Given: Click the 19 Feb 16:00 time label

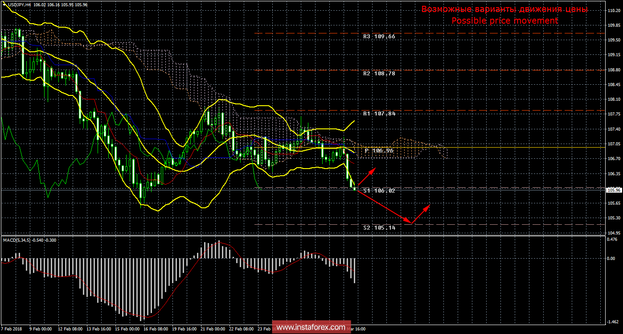Looking at the screenshot, I should (184, 329).
